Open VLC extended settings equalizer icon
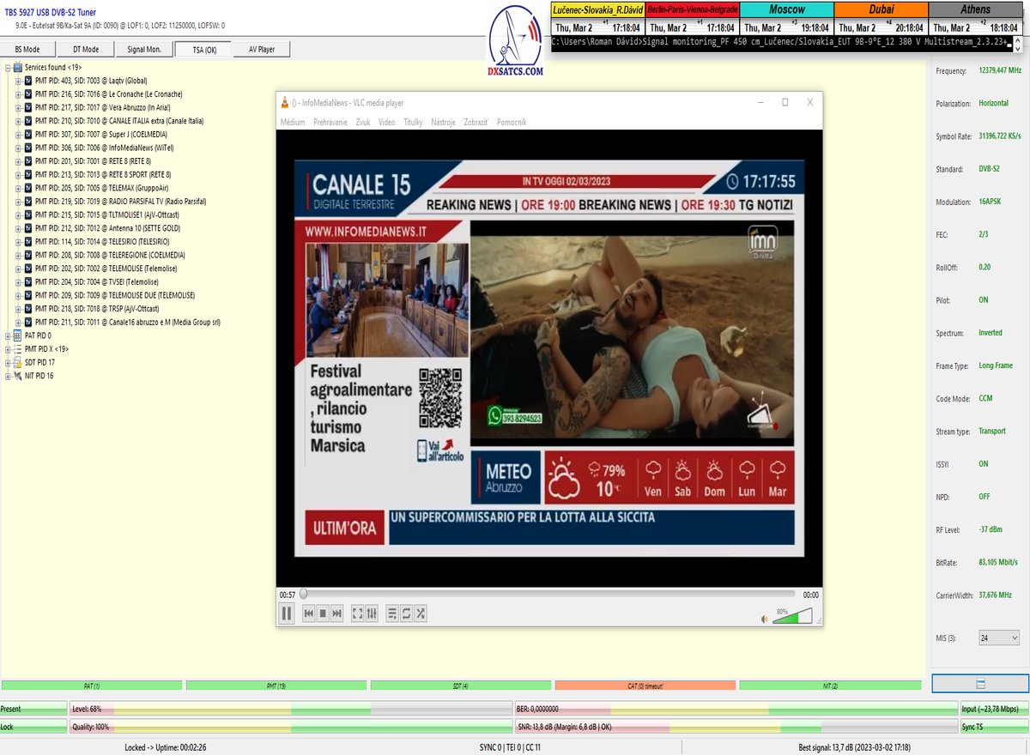1030x755 pixels. pos(372,613)
